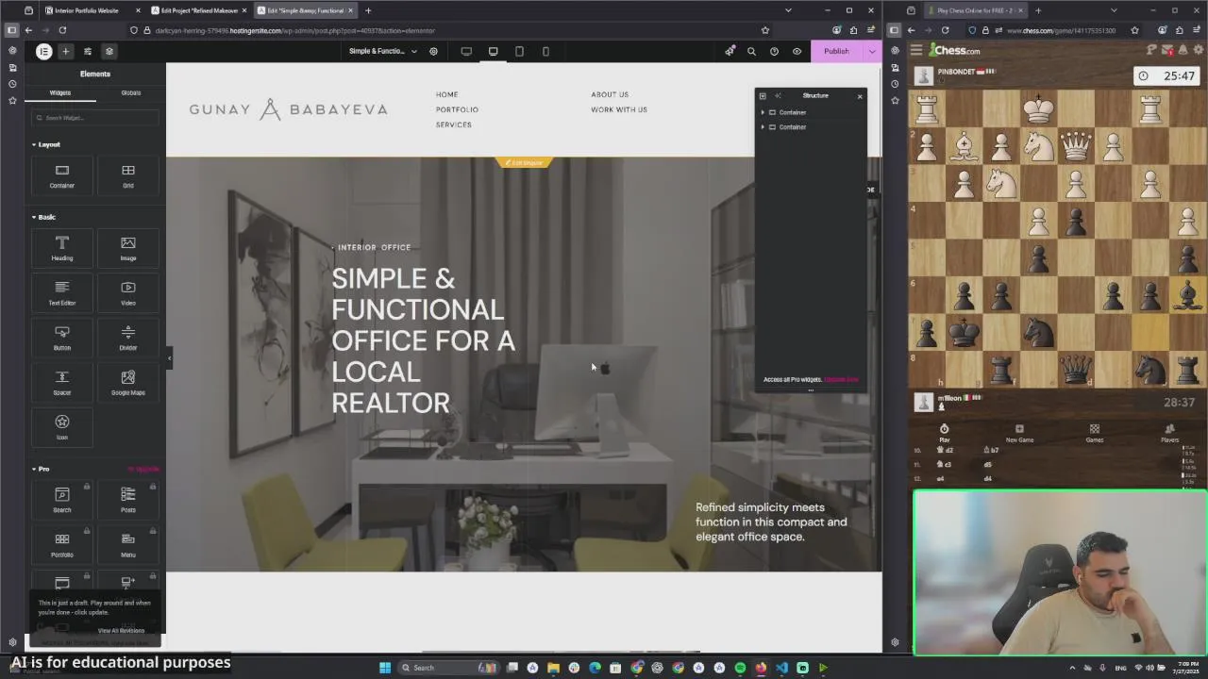Viewport: 1208px width, 679px height.
Task: Click the Upgrade Now link in Structure
Action: [841, 379]
